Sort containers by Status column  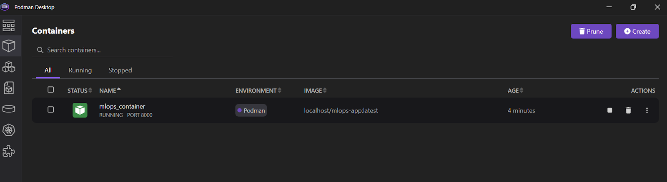coord(80,90)
